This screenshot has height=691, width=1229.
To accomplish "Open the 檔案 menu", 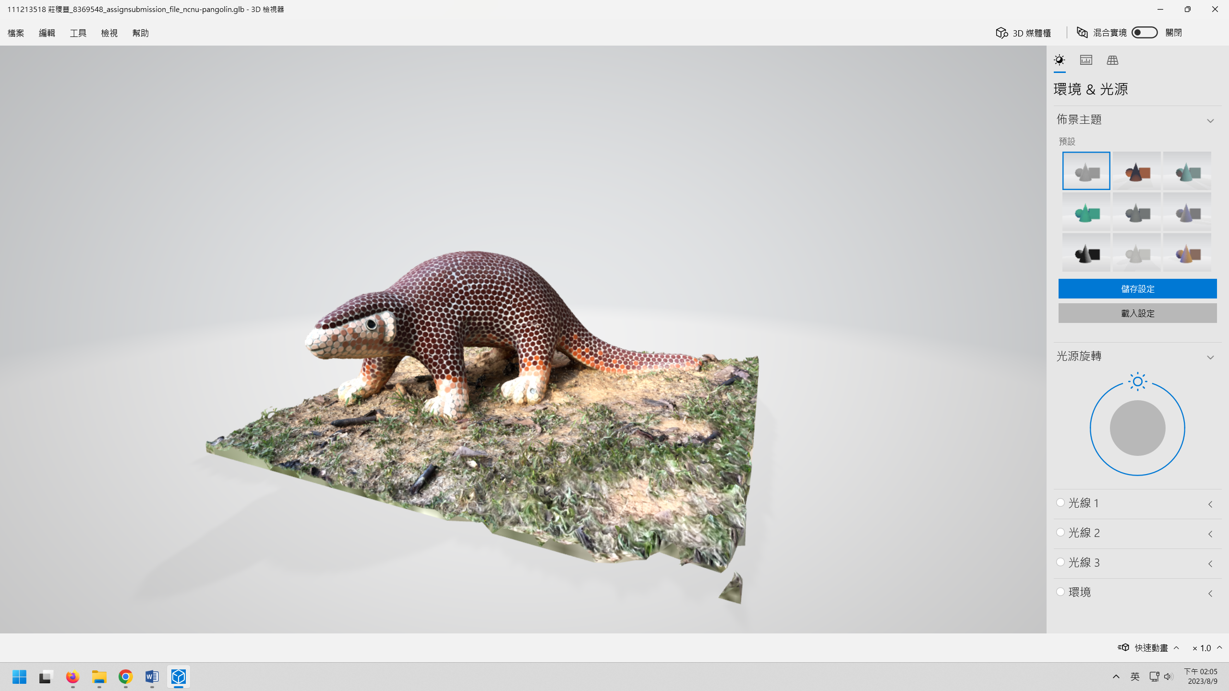I will [x=16, y=33].
